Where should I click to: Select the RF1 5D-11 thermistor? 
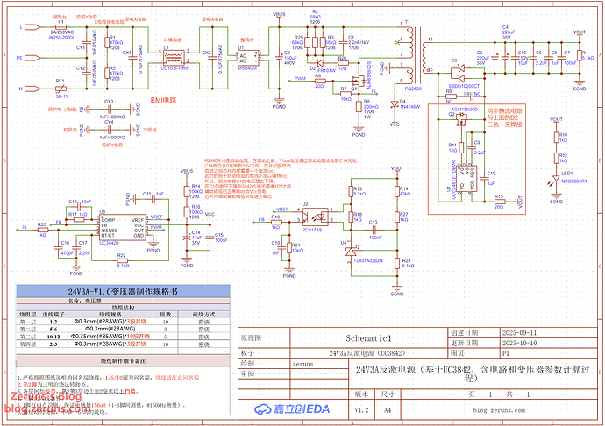point(60,89)
